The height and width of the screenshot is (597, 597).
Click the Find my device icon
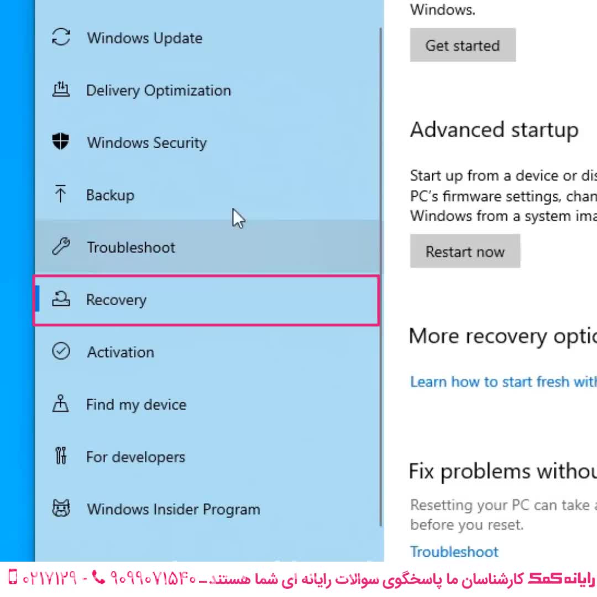pos(61,404)
